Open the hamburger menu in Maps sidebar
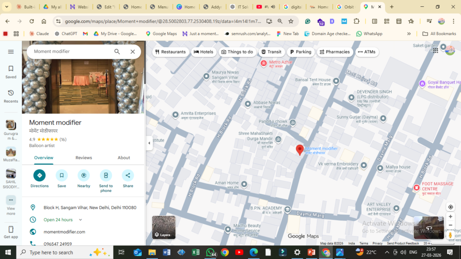 click(11, 52)
